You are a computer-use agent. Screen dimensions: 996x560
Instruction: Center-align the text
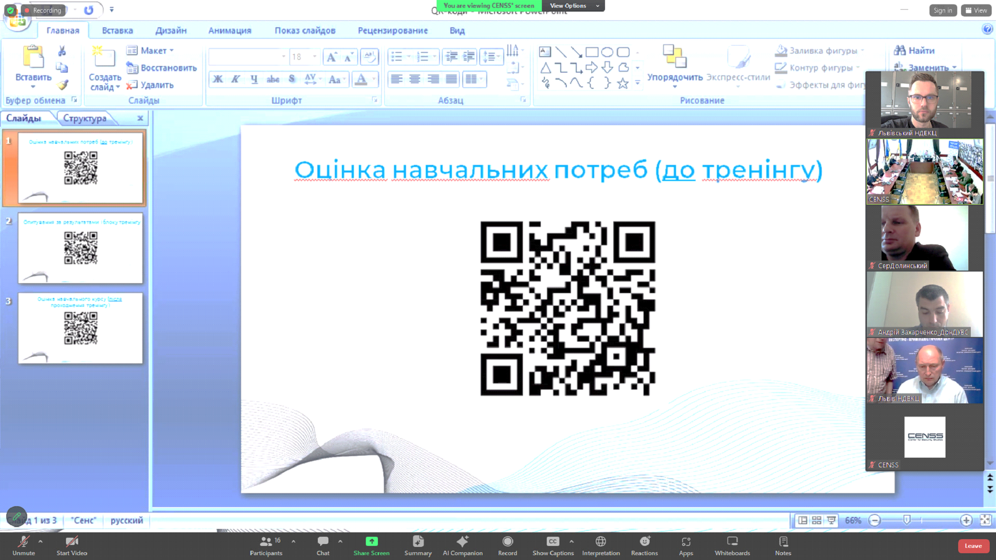click(x=414, y=79)
